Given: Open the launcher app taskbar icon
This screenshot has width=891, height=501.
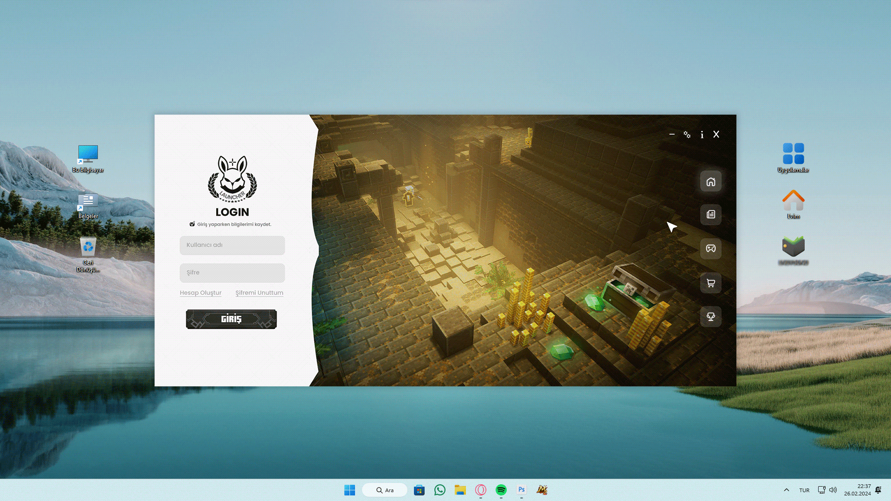Looking at the screenshot, I should pos(542,490).
